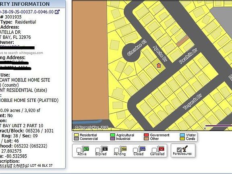The width and height of the screenshot is (232, 174).
Task: Click the red Cancelled listing sign icon
Action: pyautogui.click(x=161, y=149)
